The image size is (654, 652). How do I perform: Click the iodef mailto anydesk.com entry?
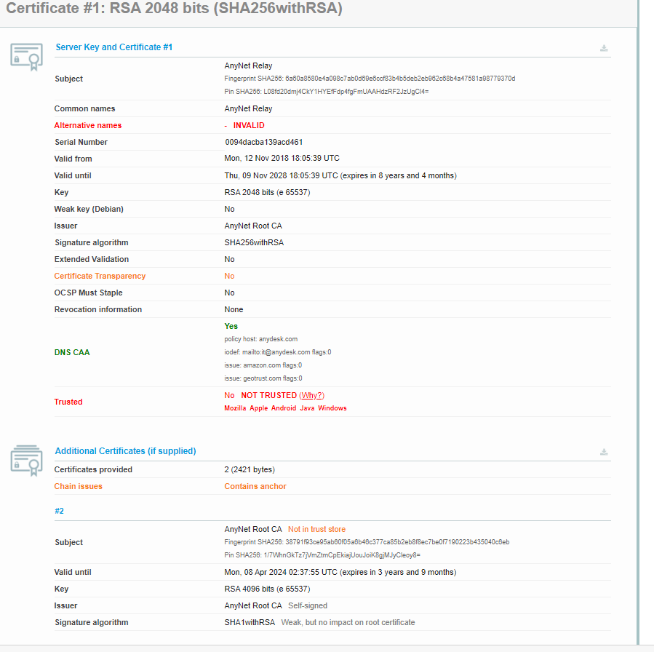(277, 352)
